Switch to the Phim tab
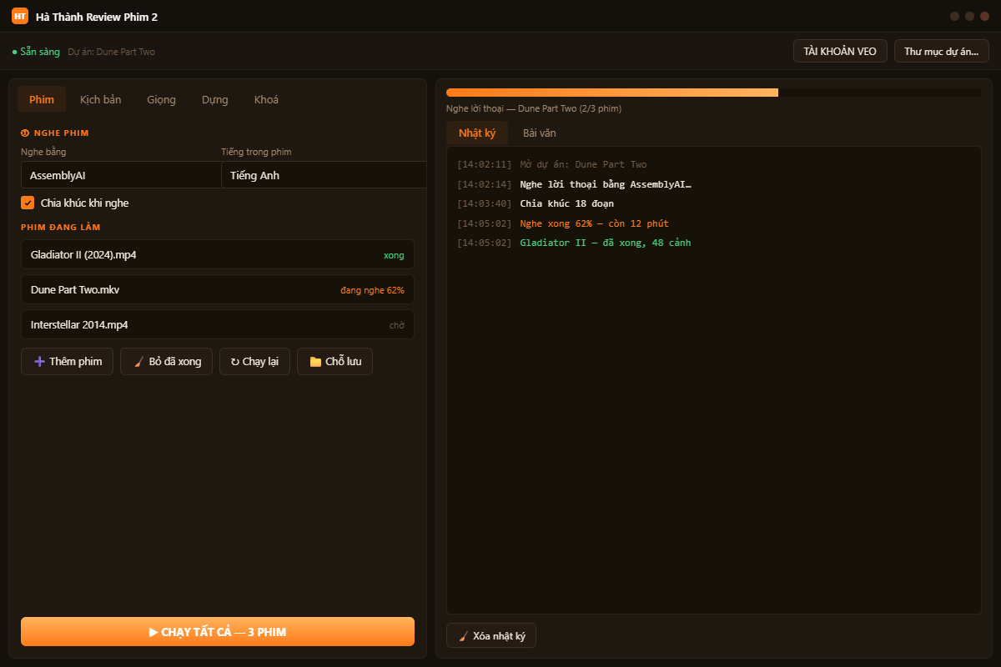The width and height of the screenshot is (1001, 667). tap(42, 99)
